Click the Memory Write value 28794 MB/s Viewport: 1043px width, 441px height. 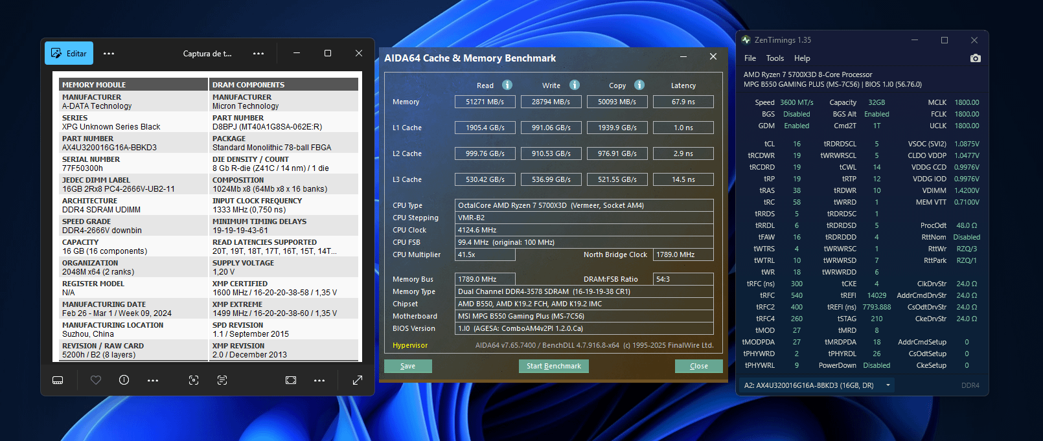point(551,102)
